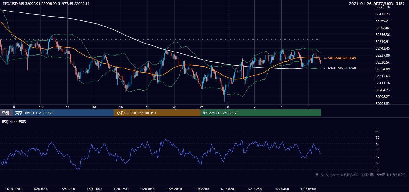Image resolution: width=409 pixels, height=192 pixels.
Task: Click the 2021-01-26 chart title
Action: tap(377, 4)
